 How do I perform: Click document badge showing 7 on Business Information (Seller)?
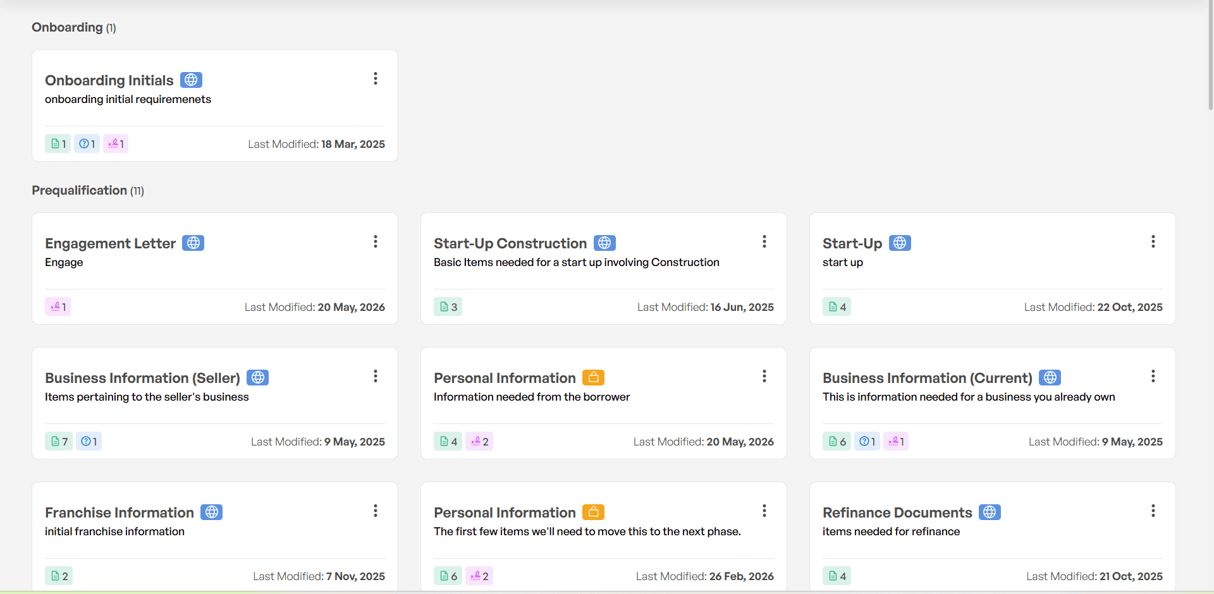tap(59, 441)
